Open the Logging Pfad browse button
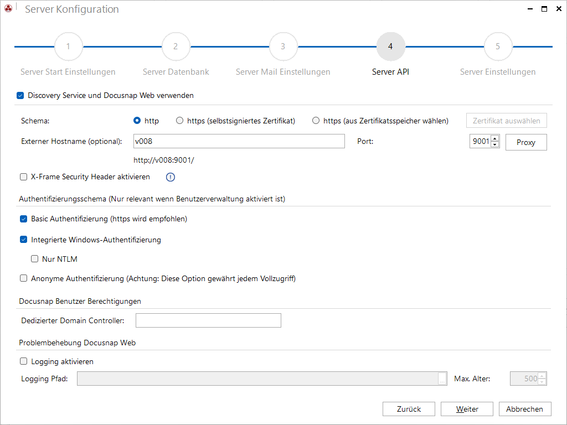567x425 pixels. [442, 379]
